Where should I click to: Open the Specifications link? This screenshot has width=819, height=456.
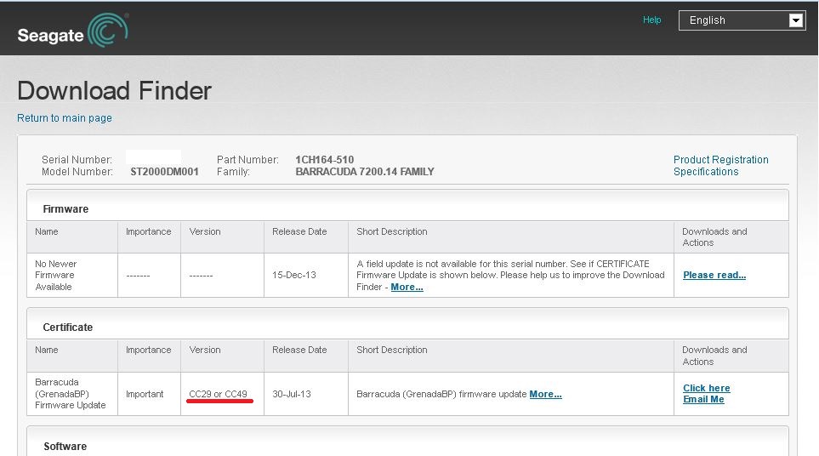[706, 172]
